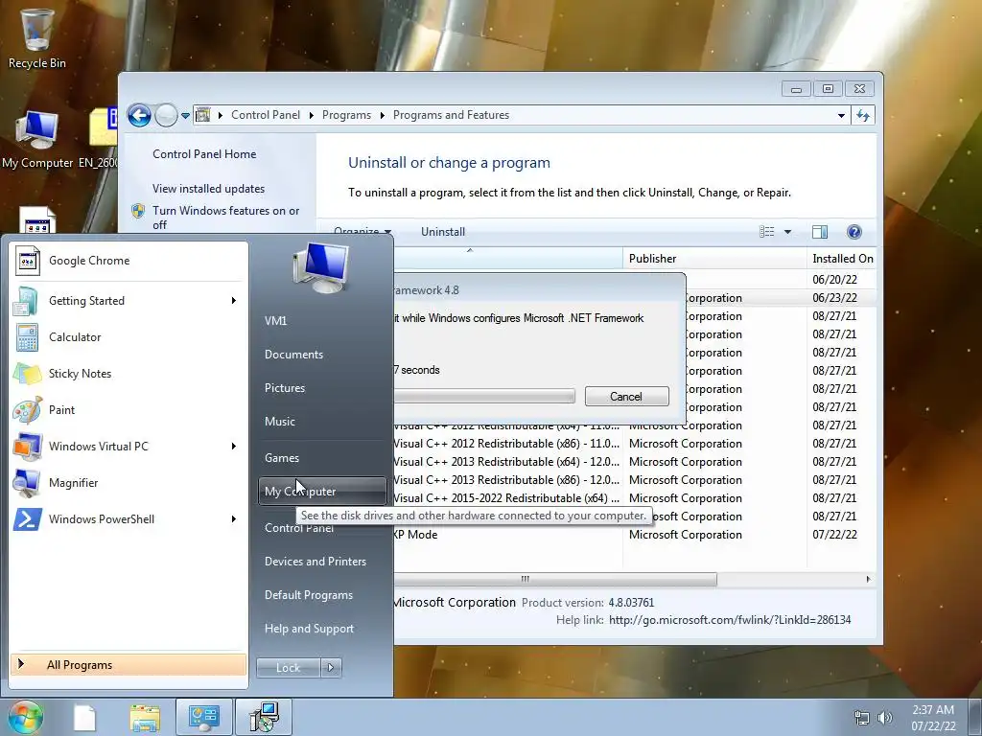Viewport: 982px width, 736px height.
Task: Click the Back arrow in Control Panel
Action: (139, 115)
